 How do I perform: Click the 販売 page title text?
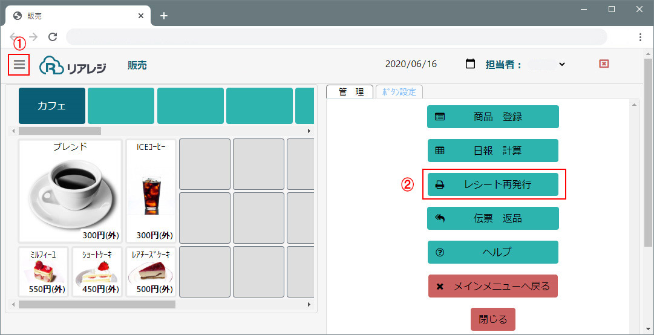click(x=137, y=65)
